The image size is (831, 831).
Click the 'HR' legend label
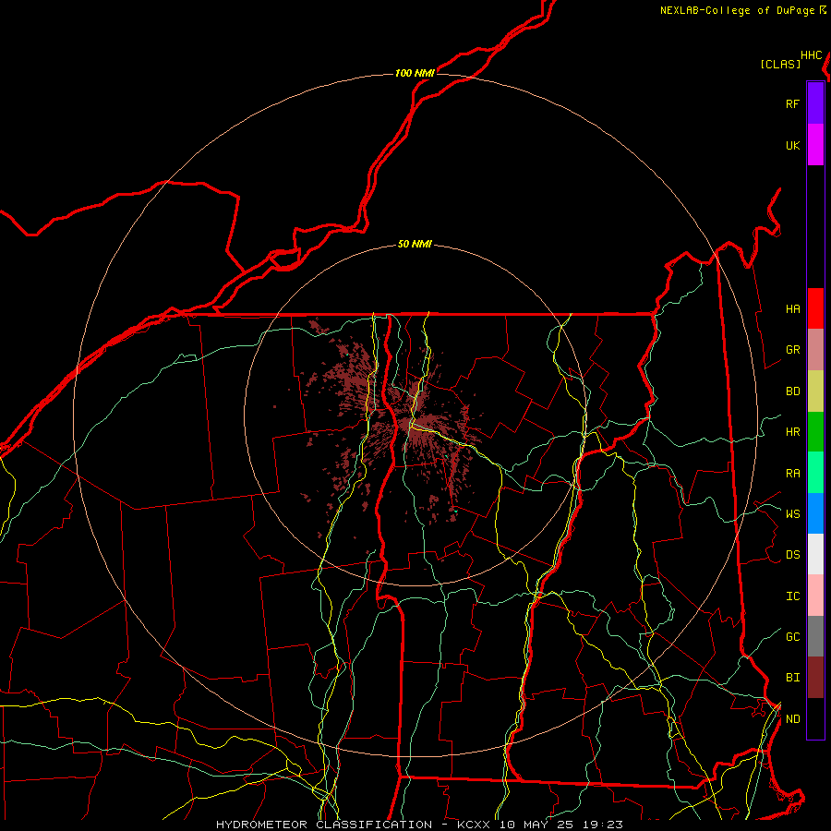(x=792, y=432)
